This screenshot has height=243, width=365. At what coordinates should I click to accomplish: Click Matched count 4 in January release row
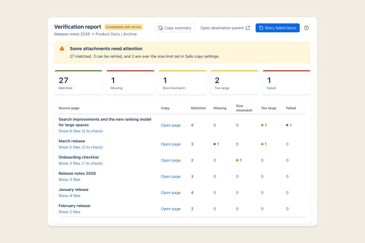pyautogui.click(x=192, y=192)
